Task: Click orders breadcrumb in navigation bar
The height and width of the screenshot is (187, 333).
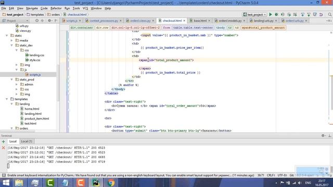Action: [54, 15]
